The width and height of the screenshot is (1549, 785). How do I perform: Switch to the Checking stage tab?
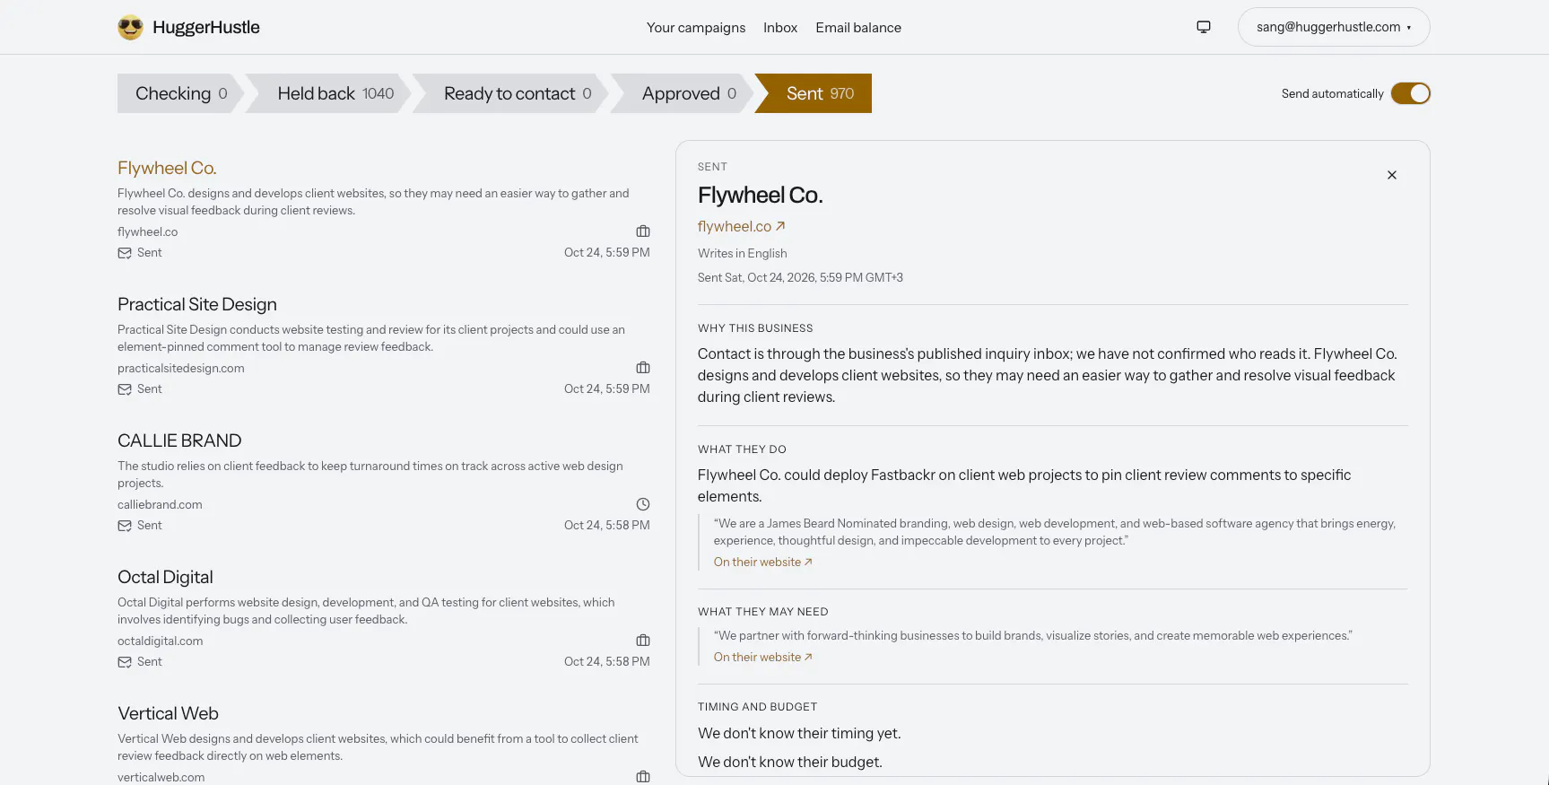point(181,93)
